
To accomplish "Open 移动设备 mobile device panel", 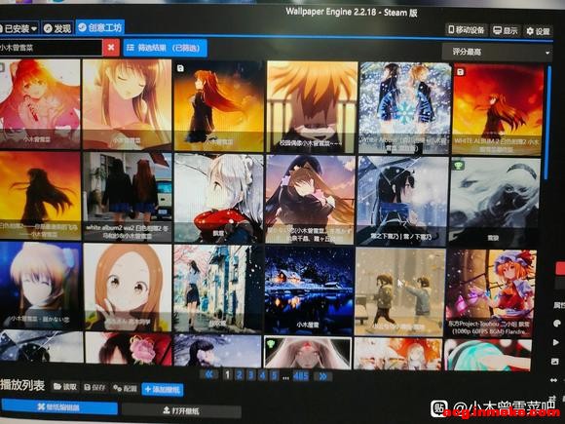I will pyautogui.click(x=467, y=30).
